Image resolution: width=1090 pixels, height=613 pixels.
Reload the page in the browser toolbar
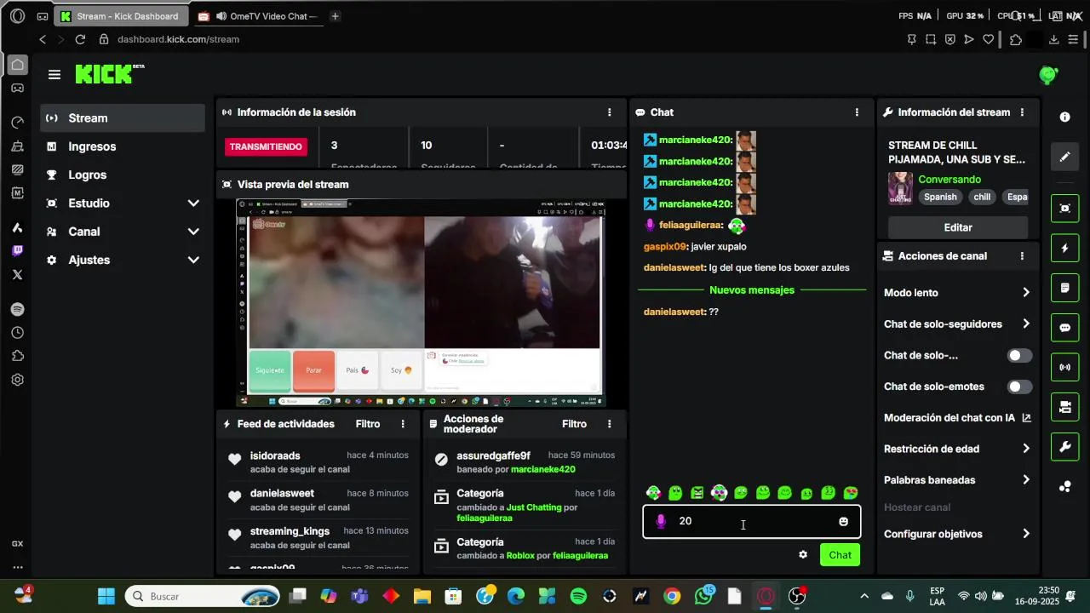(x=80, y=39)
